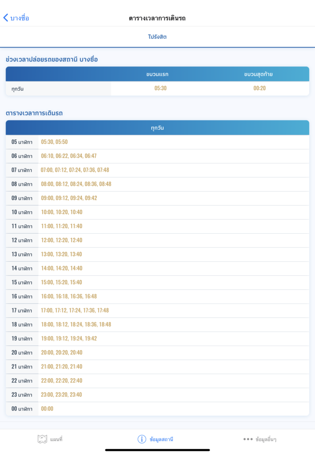This screenshot has height=454, width=315.
Task: Tap the ขบวนแรก column header
Action: (x=157, y=74)
